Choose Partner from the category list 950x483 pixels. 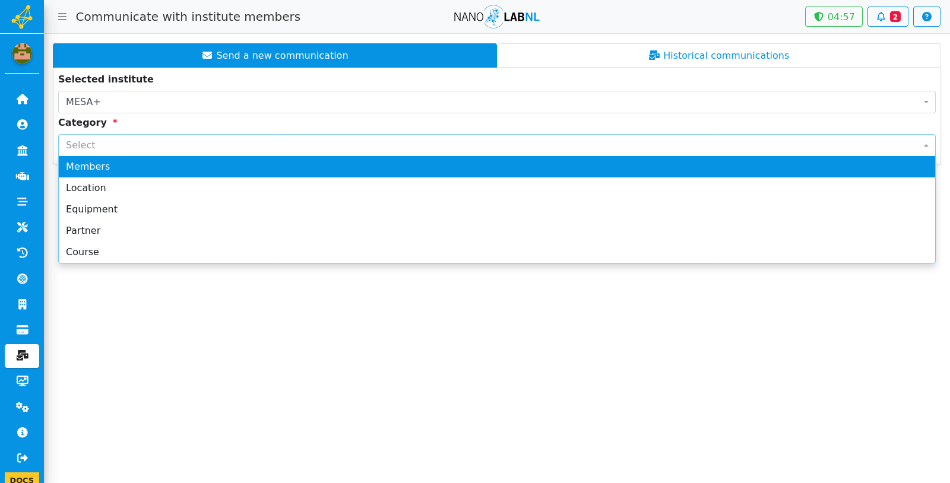click(x=497, y=231)
